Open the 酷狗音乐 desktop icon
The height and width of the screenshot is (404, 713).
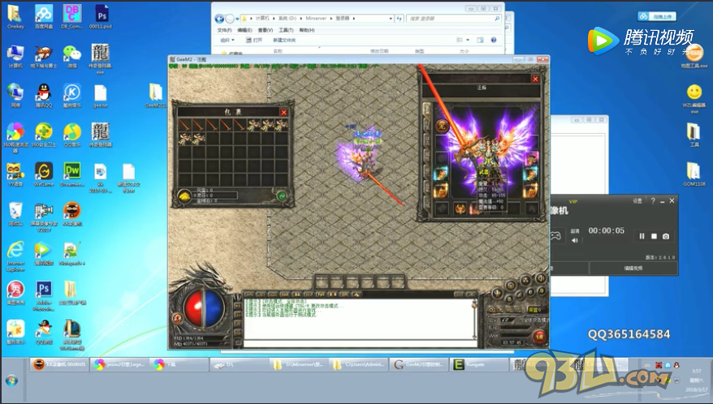pos(71,96)
